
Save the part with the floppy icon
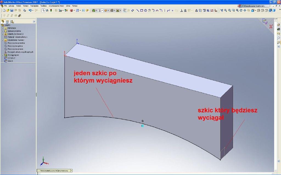(x=12, y=11)
